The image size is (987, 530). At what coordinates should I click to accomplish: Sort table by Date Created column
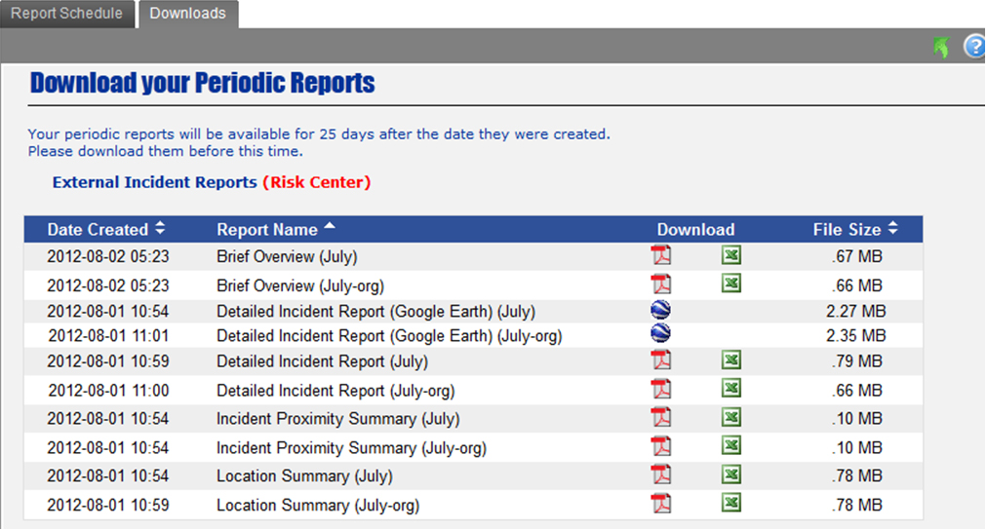[106, 230]
